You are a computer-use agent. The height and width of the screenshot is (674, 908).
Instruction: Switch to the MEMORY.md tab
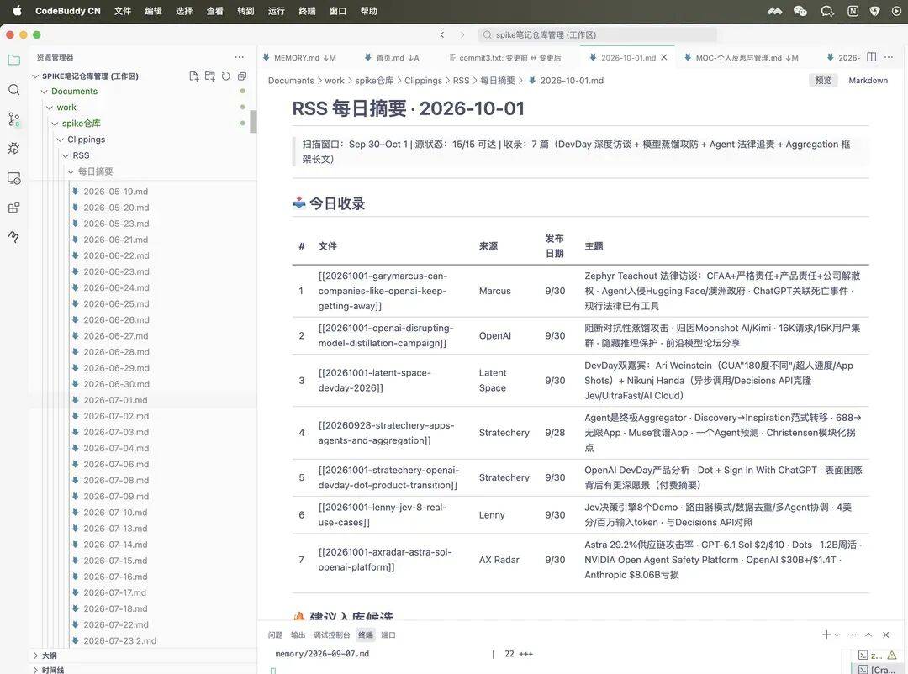pyautogui.click(x=298, y=57)
